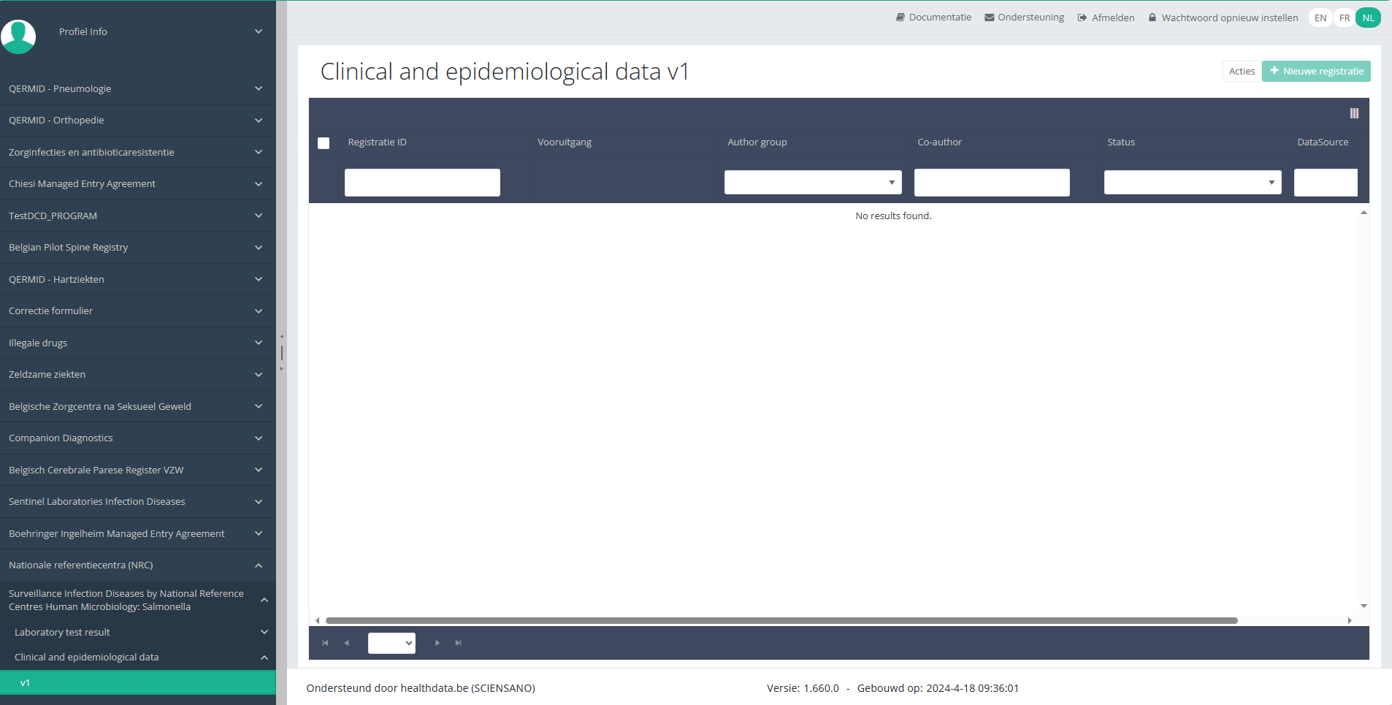This screenshot has height=705, width=1392.
Task: Open Documentatie link with book icon
Action: (933, 18)
